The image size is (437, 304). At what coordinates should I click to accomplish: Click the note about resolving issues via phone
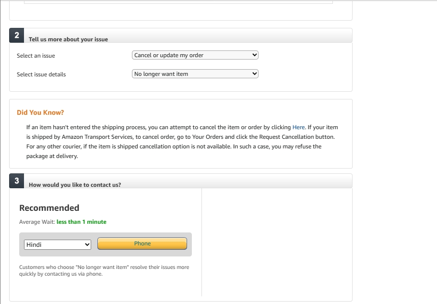point(104,270)
